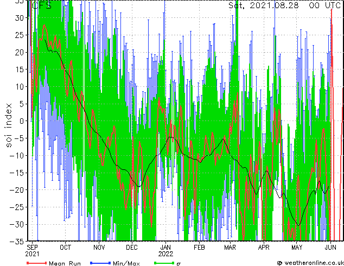Click the -35 y-axis value
Viewport: 344px width, 266px height.
pyautogui.click(x=17, y=242)
